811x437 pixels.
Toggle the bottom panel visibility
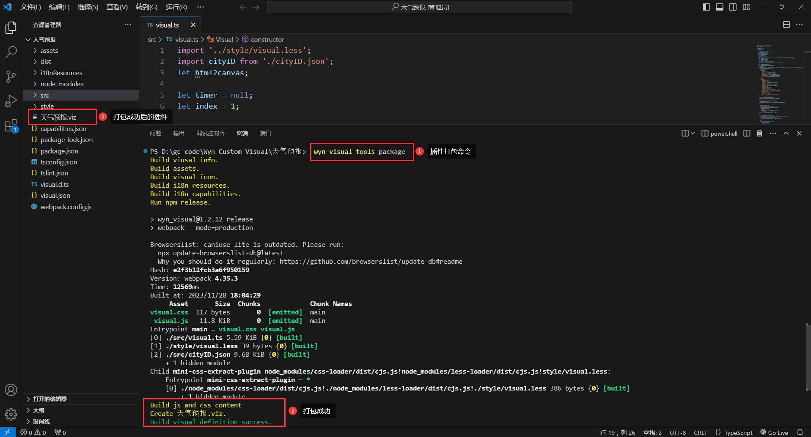[720, 7]
